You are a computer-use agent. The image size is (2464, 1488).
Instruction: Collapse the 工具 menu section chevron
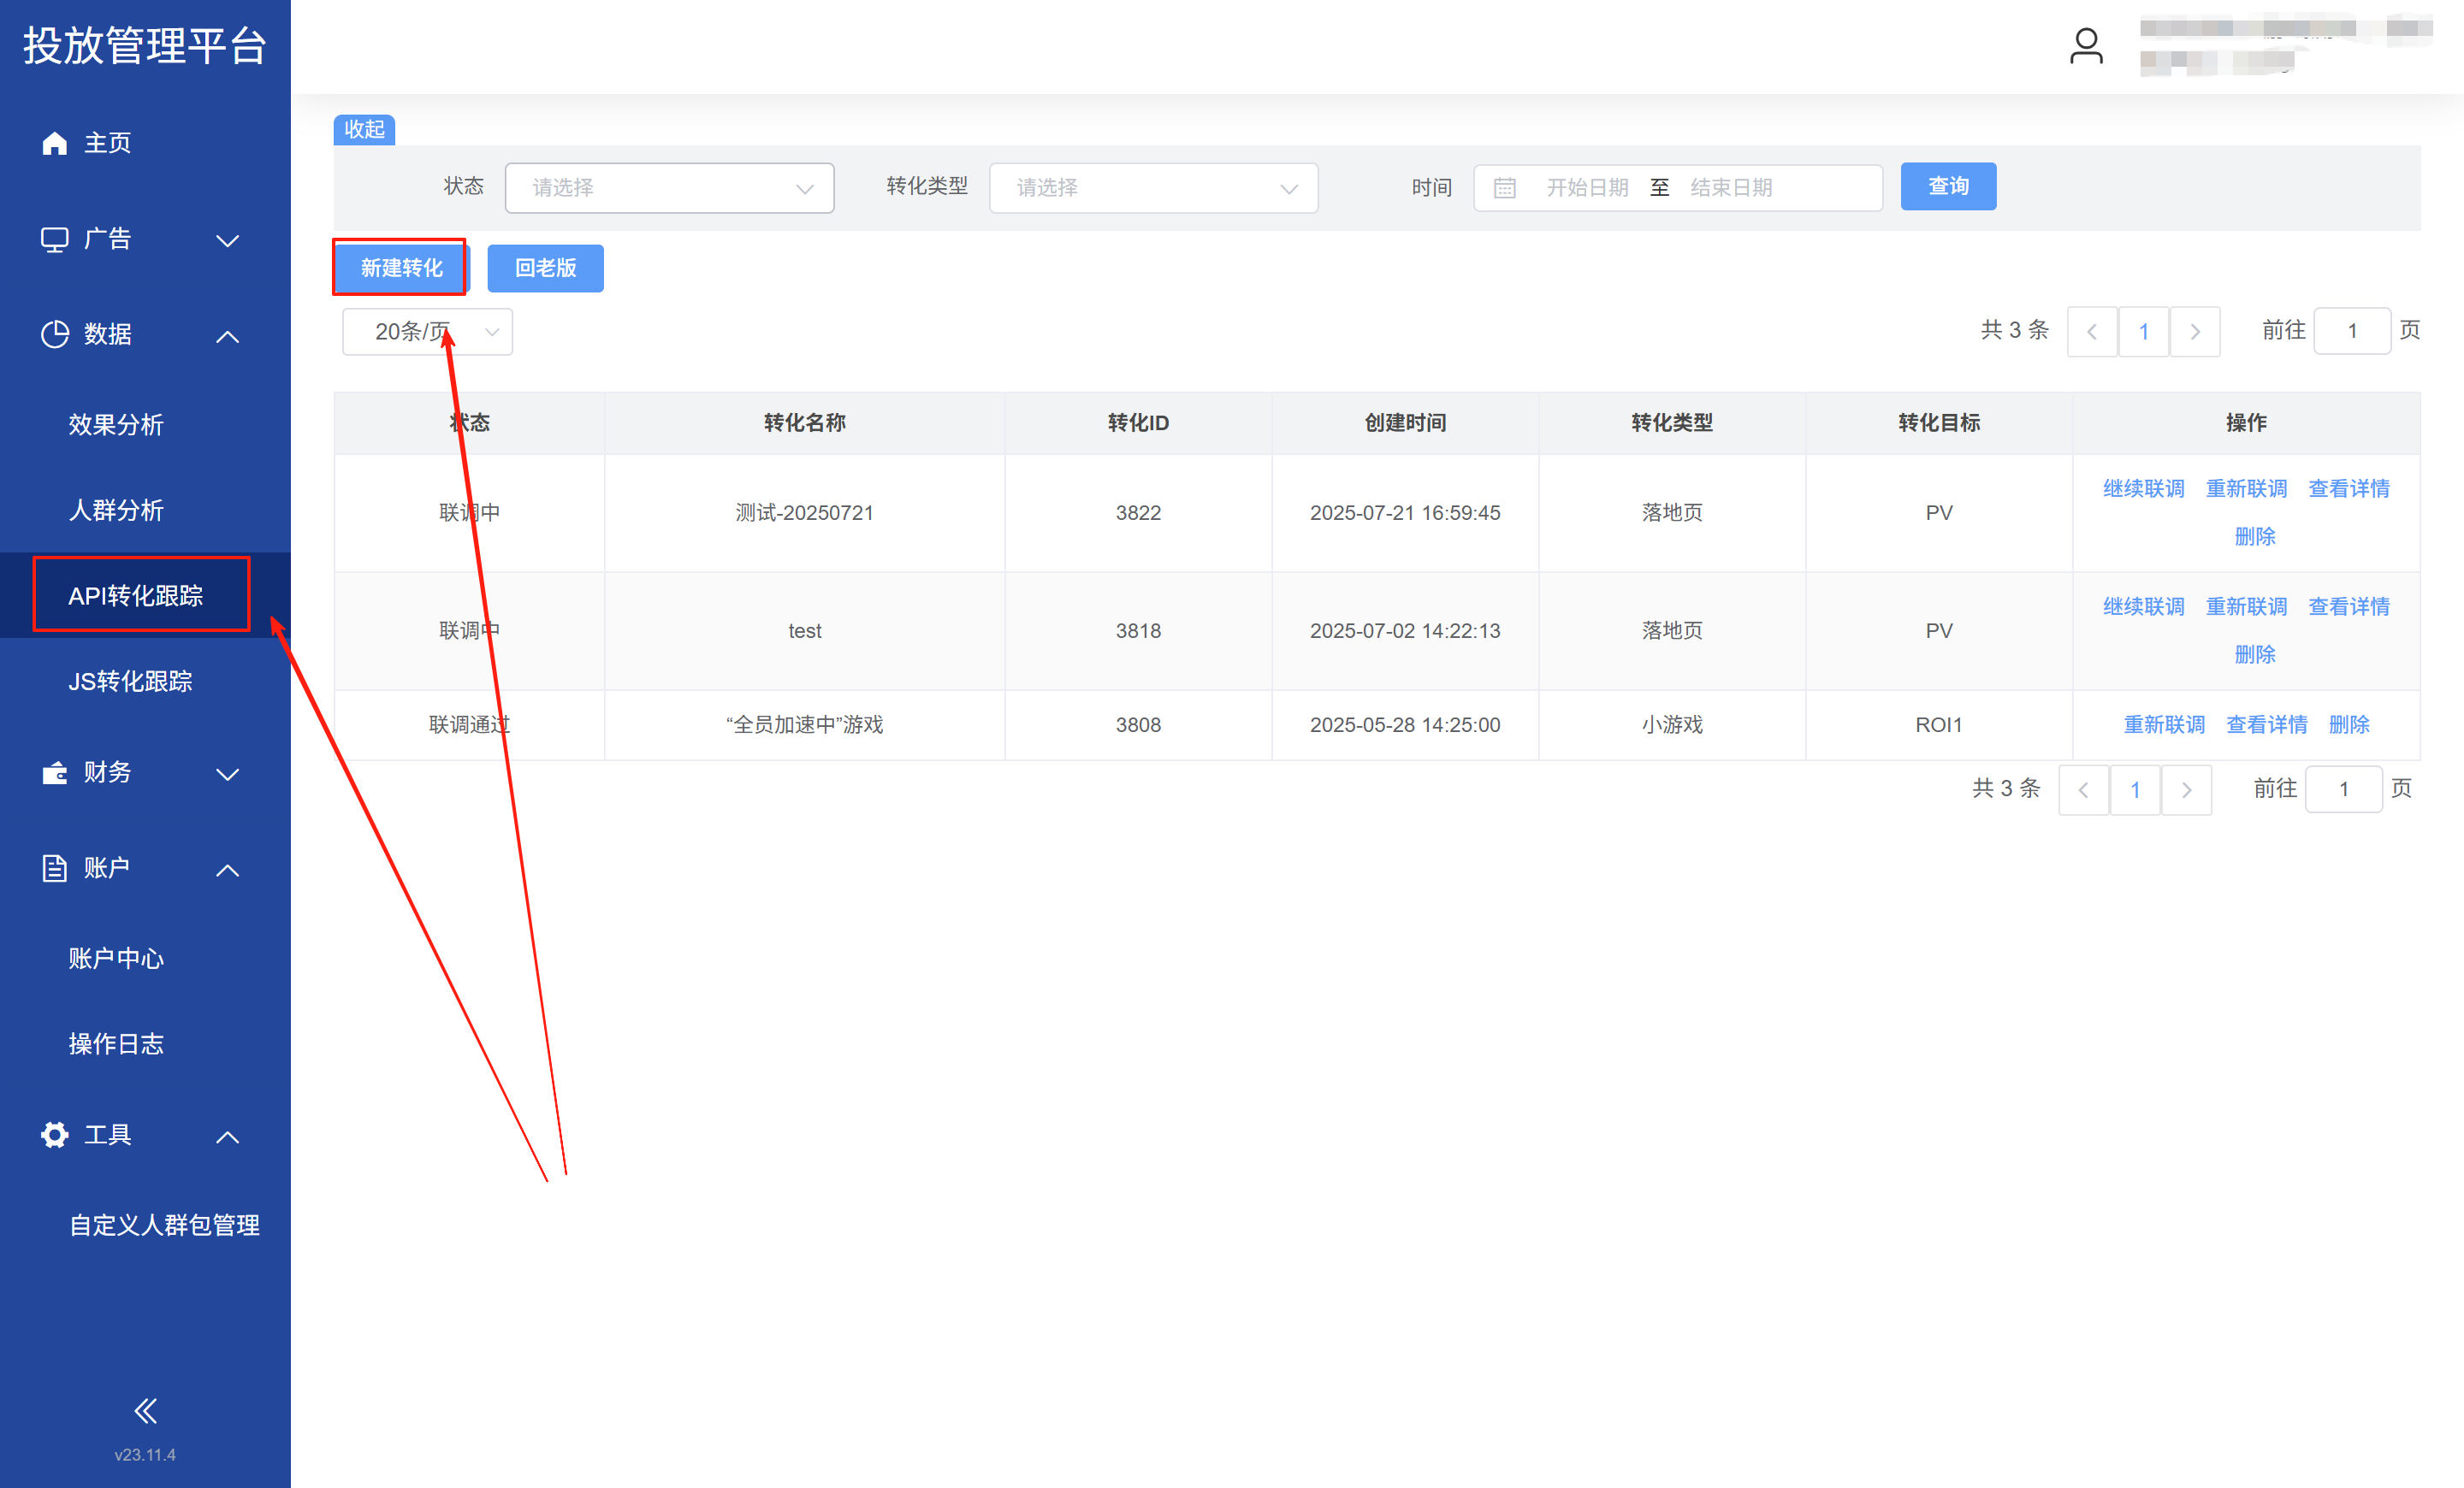point(228,1137)
